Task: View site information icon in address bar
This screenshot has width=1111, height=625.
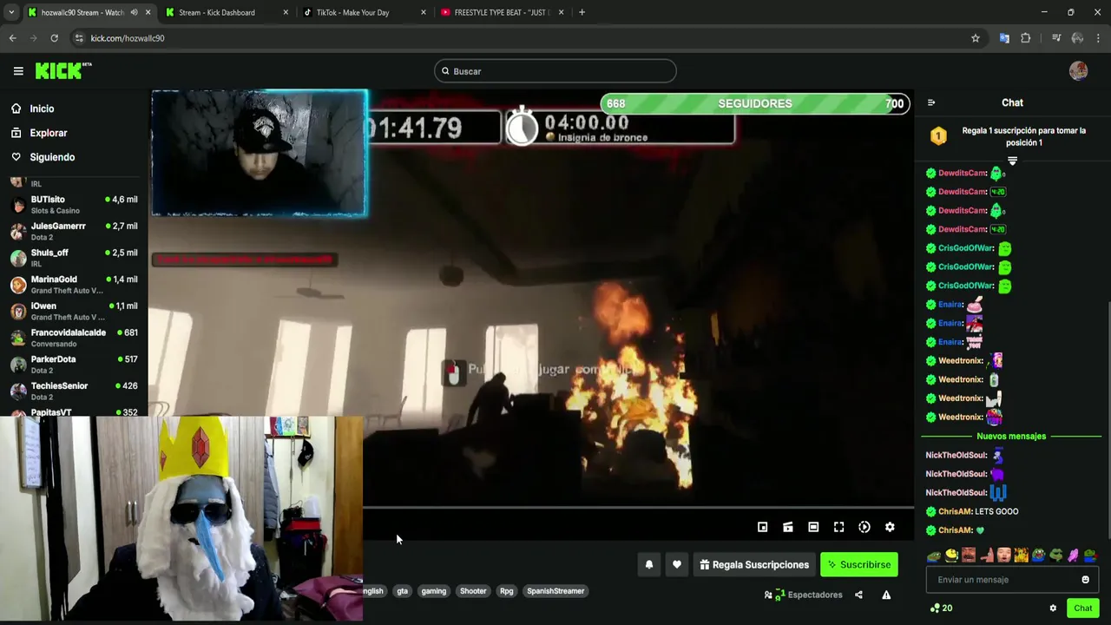Action: point(79,38)
